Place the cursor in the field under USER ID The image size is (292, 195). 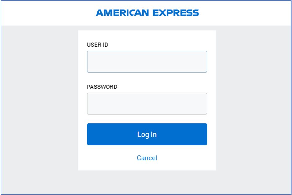point(147,61)
